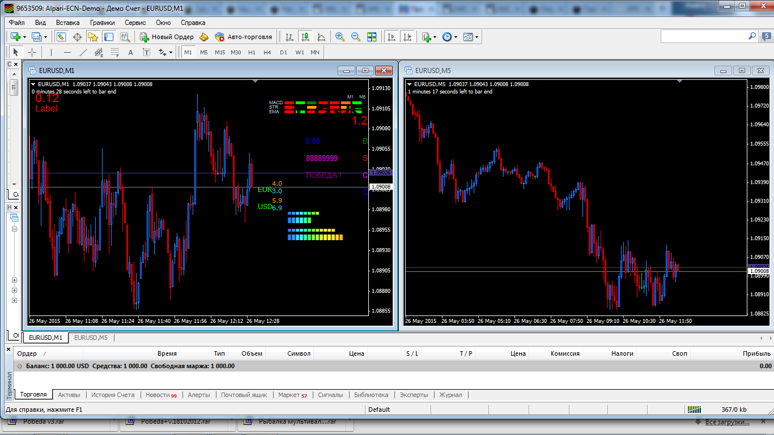Draw a horizontal line tool
774x435 pixels.
point(67,52)
